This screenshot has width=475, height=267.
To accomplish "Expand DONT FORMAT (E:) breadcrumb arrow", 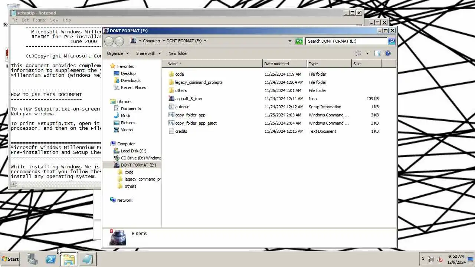I will pos(205,41).
